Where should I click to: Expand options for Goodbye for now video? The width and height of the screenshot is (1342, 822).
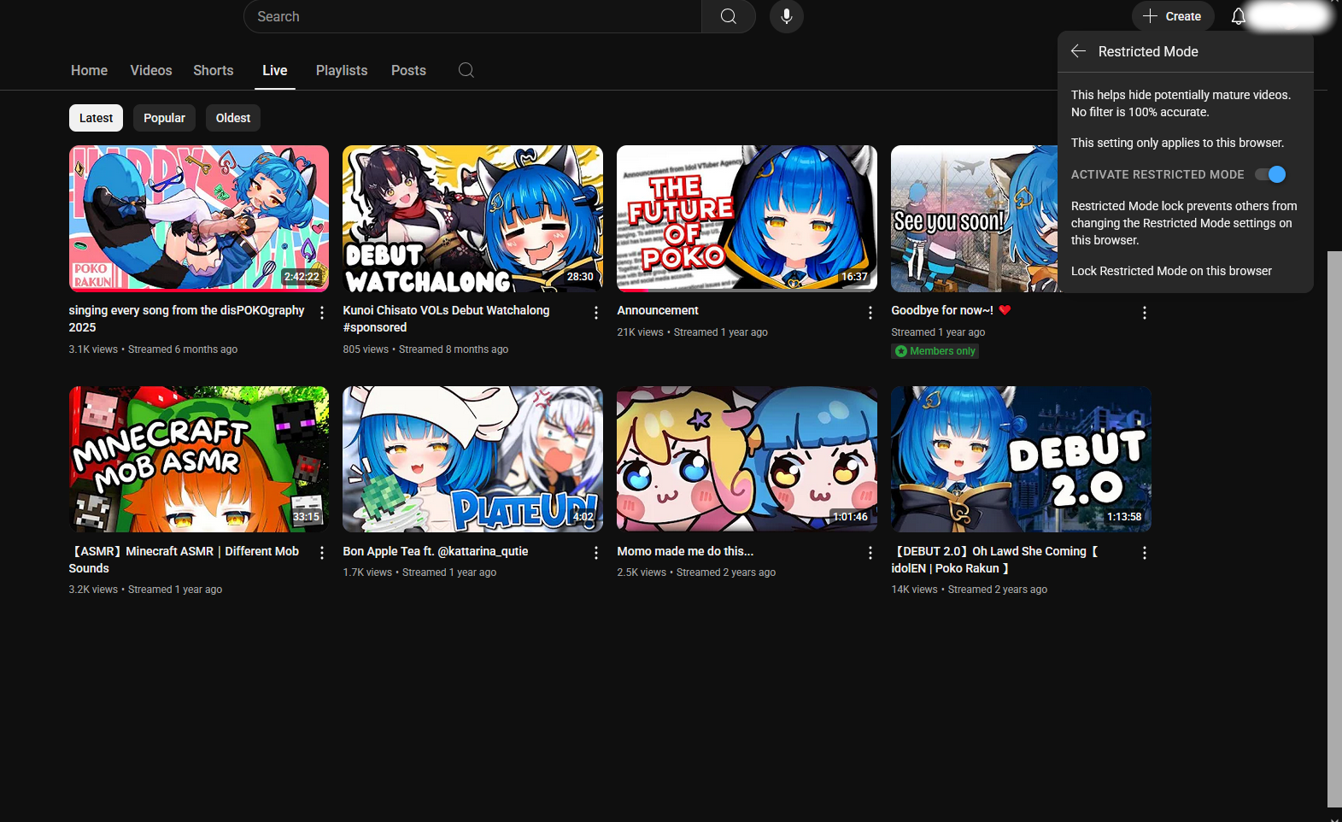(1144, 313)
